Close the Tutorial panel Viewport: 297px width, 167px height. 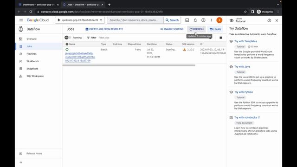click(x=277, y=20)
